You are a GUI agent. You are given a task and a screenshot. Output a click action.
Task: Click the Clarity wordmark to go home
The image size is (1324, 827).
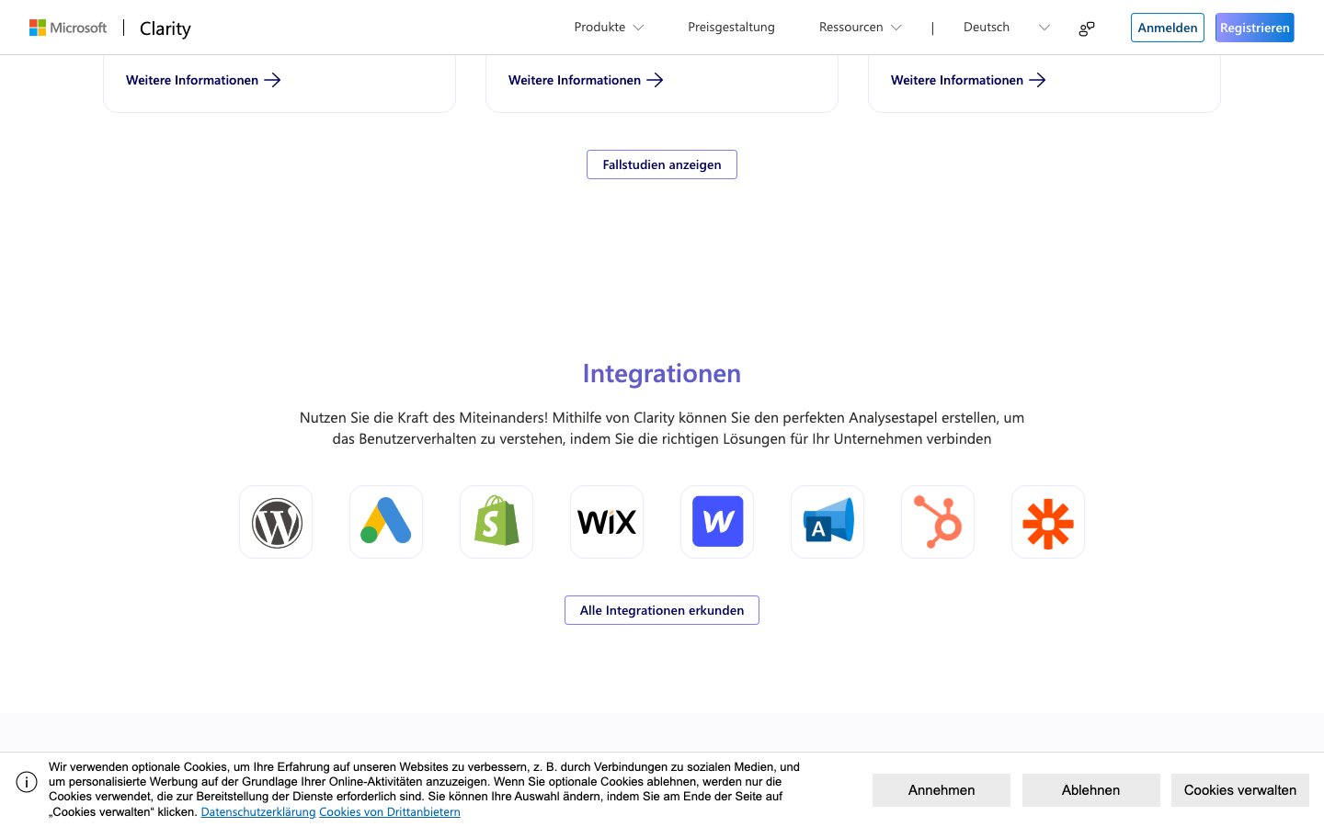pos(165,28)
